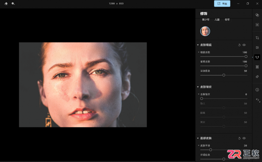The height and width of the screenshot is (162, 262).
Task: Click the 去除皱纹 slider handle
Action: point(202,99)
